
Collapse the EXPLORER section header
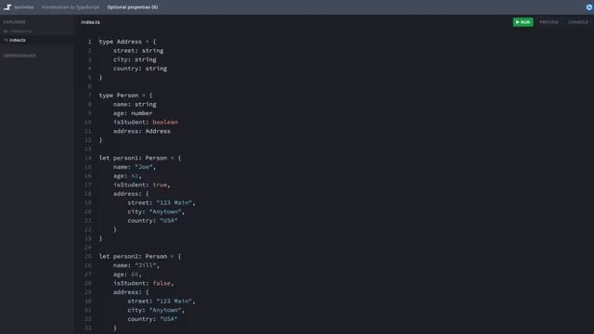pos(15,22)
